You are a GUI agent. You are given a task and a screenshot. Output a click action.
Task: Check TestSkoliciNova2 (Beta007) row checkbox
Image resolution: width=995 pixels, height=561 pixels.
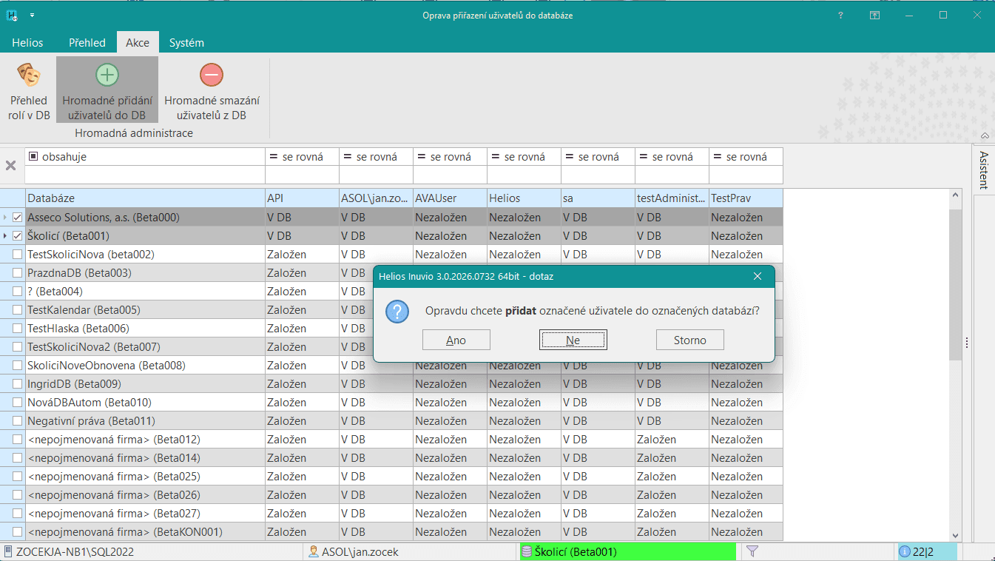coord(18,347)
